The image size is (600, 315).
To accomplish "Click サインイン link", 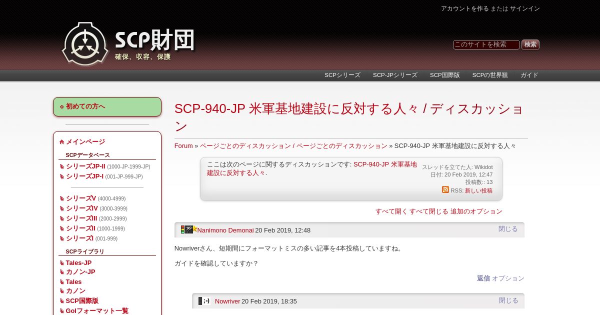I will [525, 8].
